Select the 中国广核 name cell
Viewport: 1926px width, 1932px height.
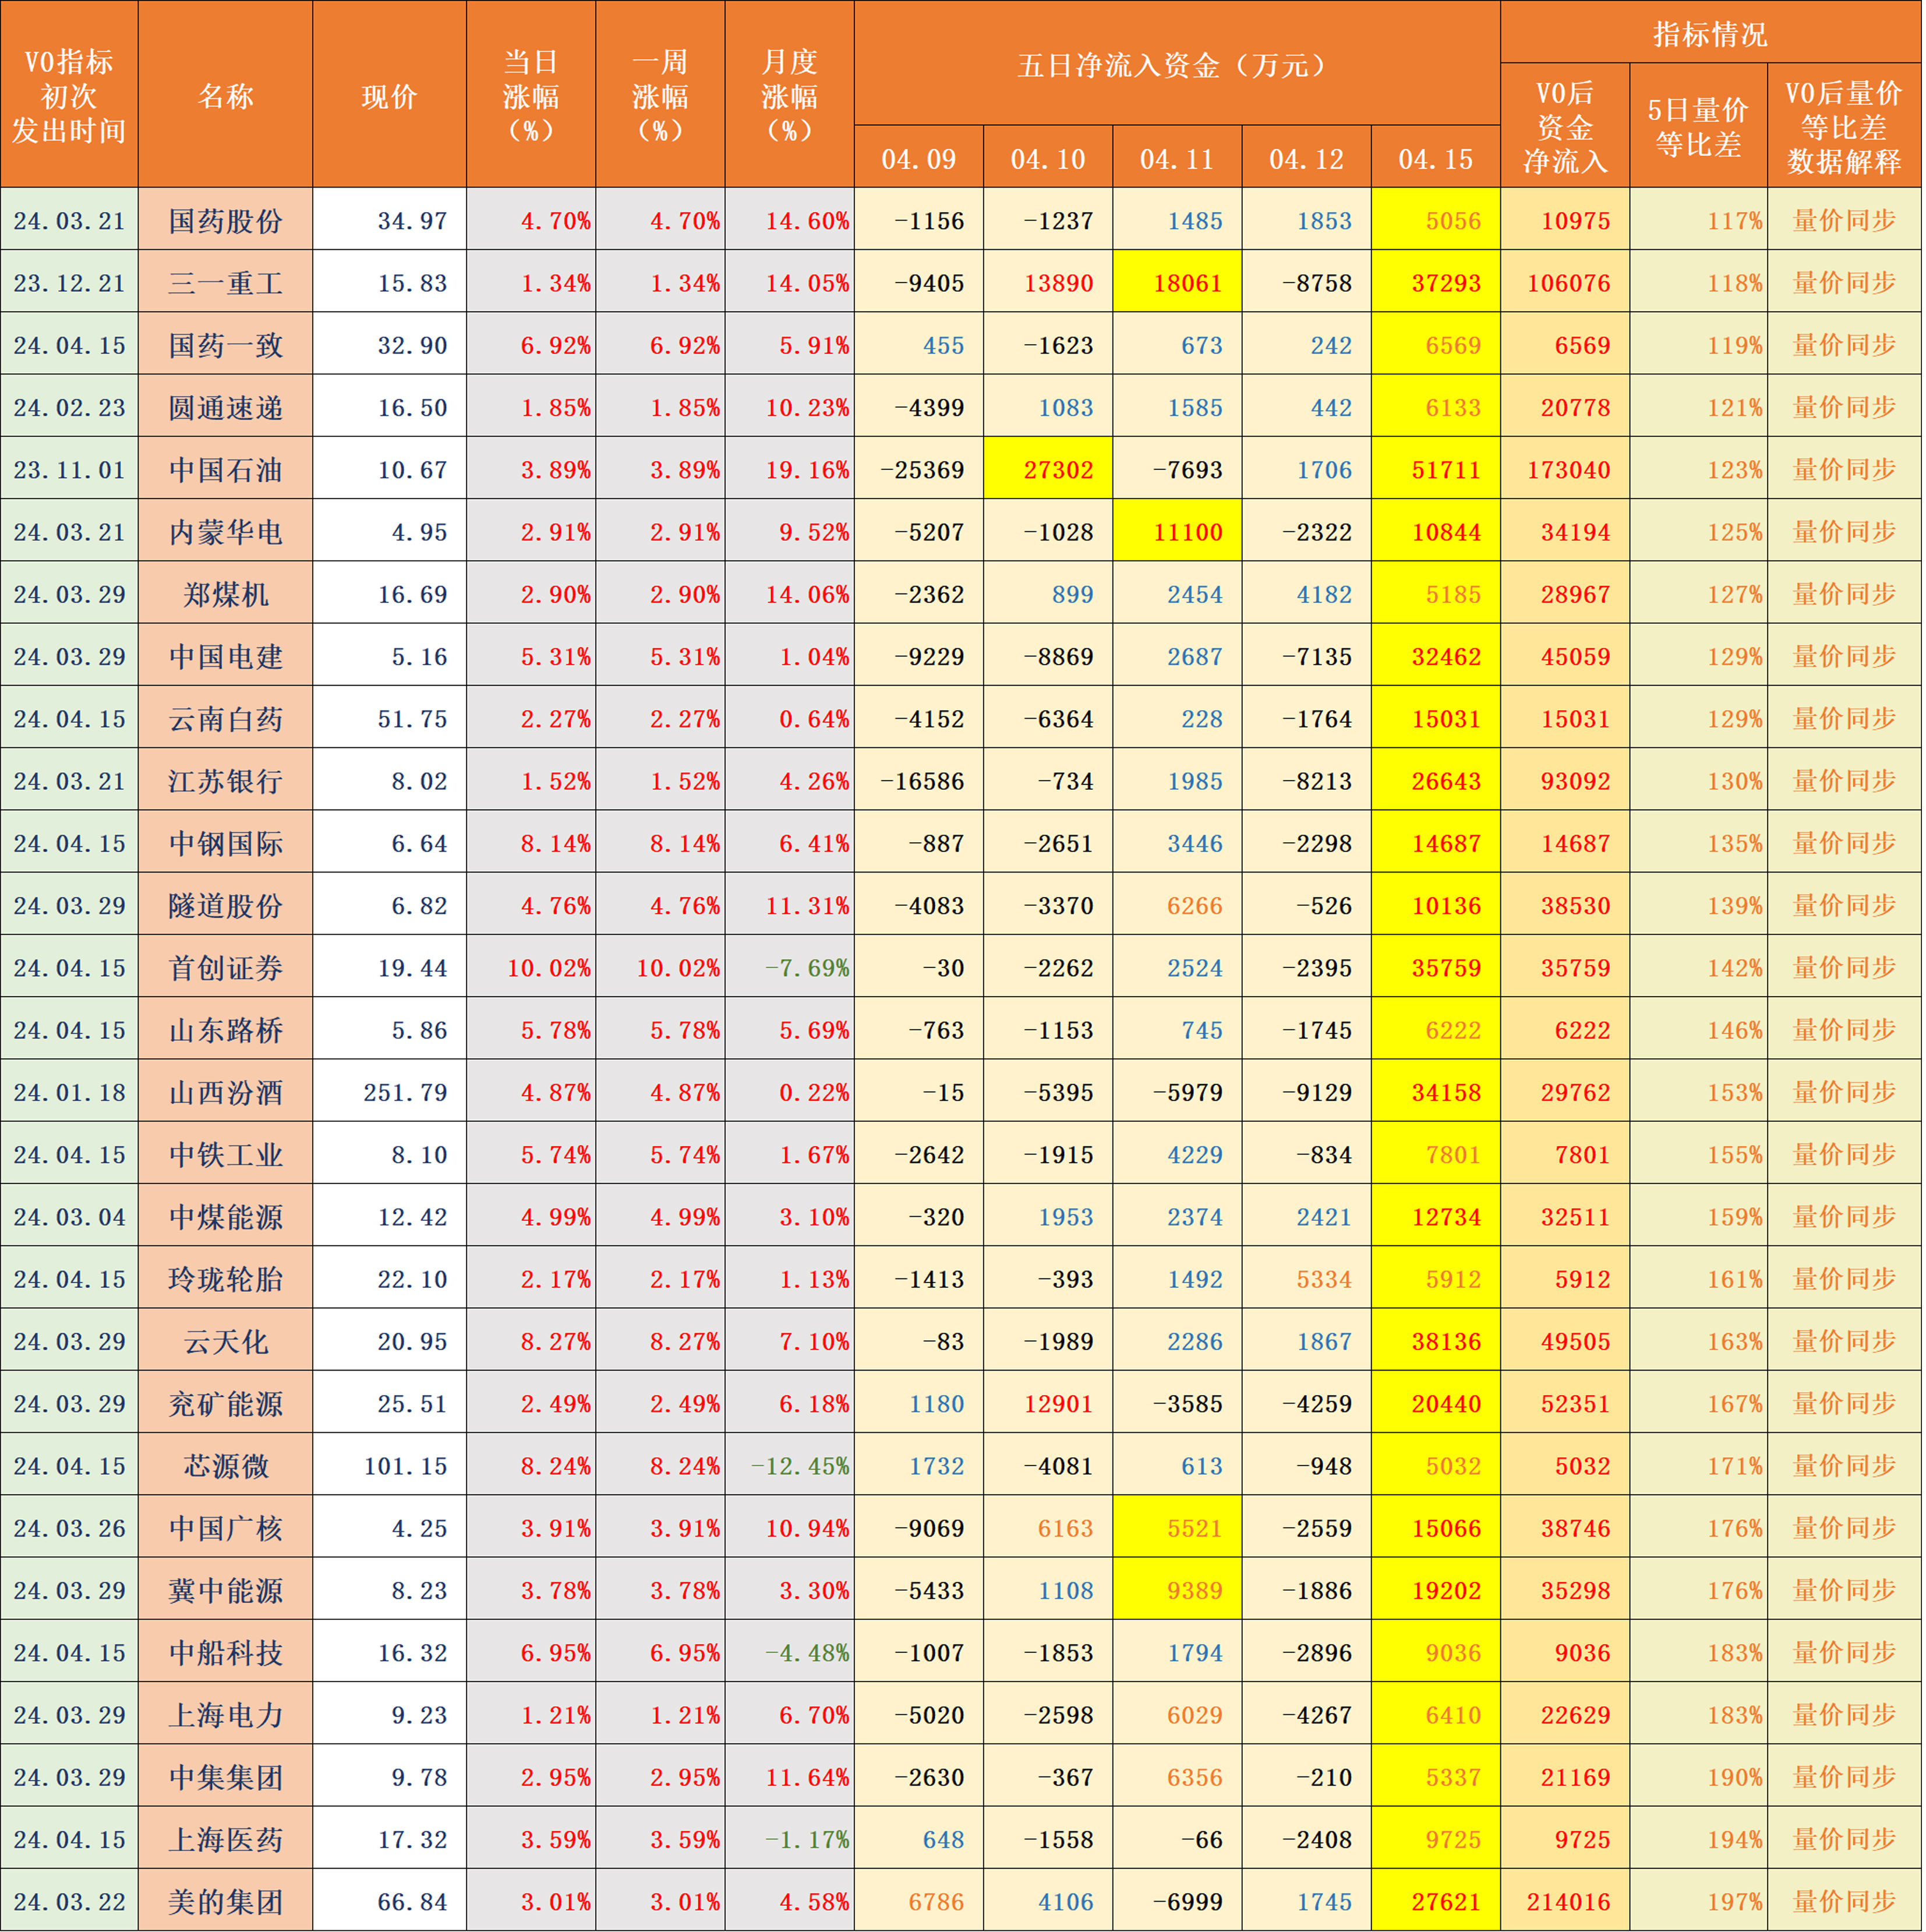(226, 1527)
